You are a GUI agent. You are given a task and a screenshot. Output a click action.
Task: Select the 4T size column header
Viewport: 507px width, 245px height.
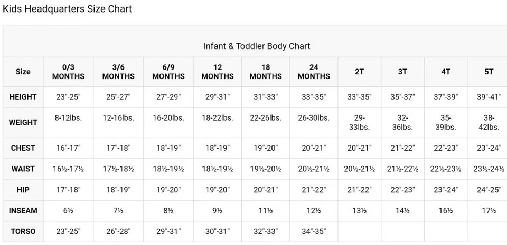click(x=446, y=72)
